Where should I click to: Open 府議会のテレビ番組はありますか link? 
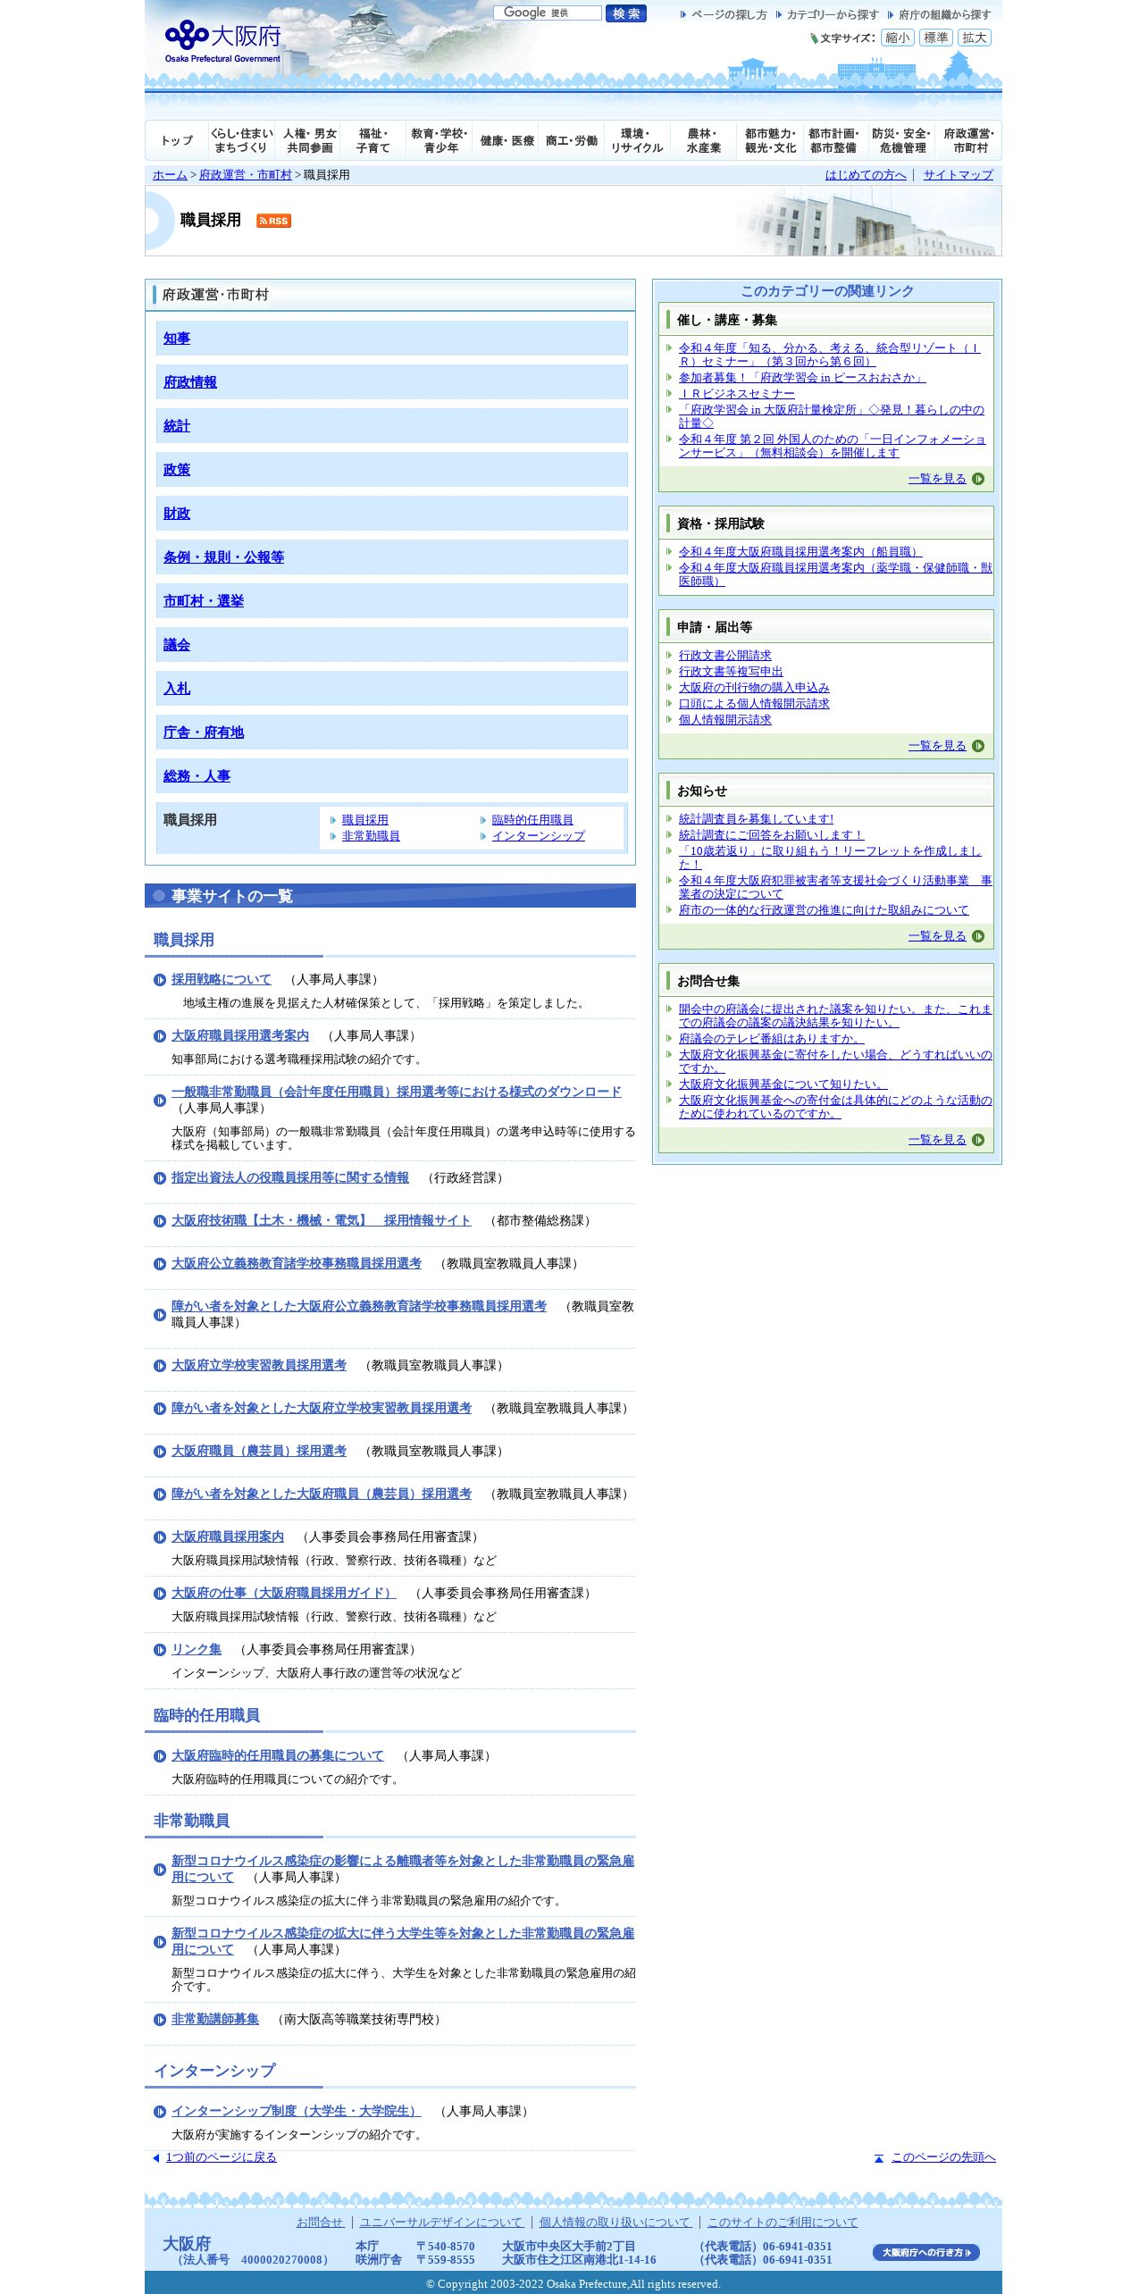coord(771,1039)
